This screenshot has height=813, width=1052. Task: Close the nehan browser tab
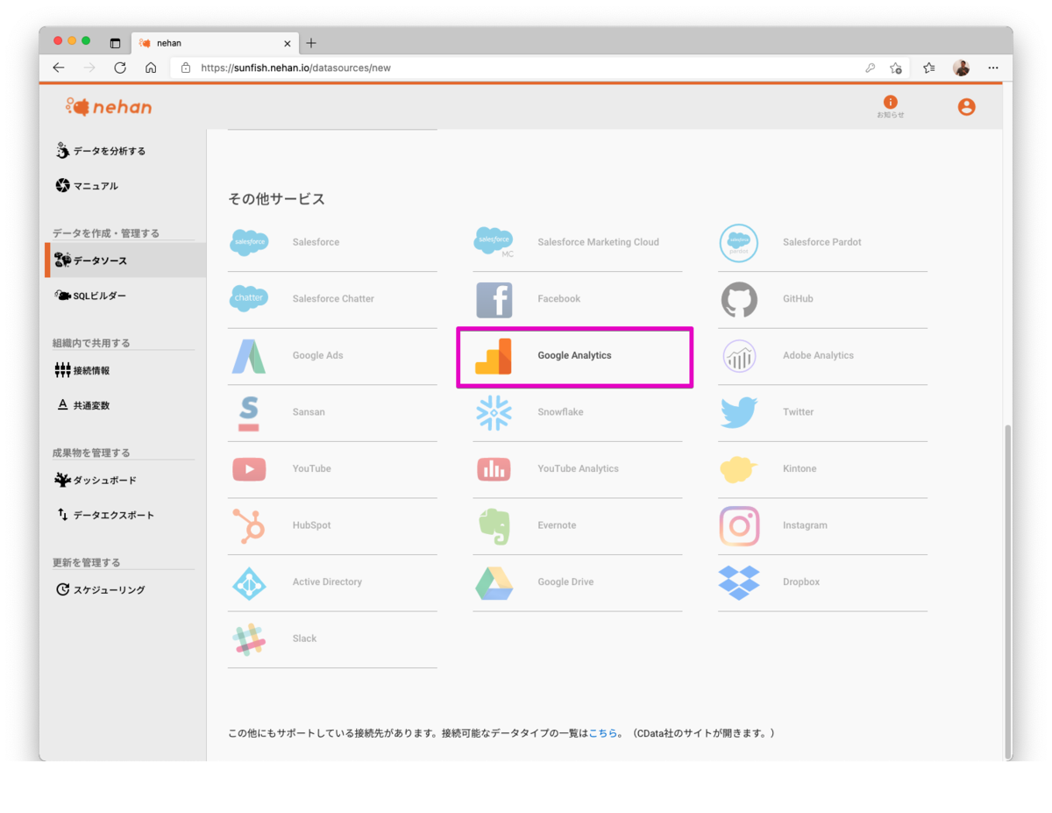288,43
